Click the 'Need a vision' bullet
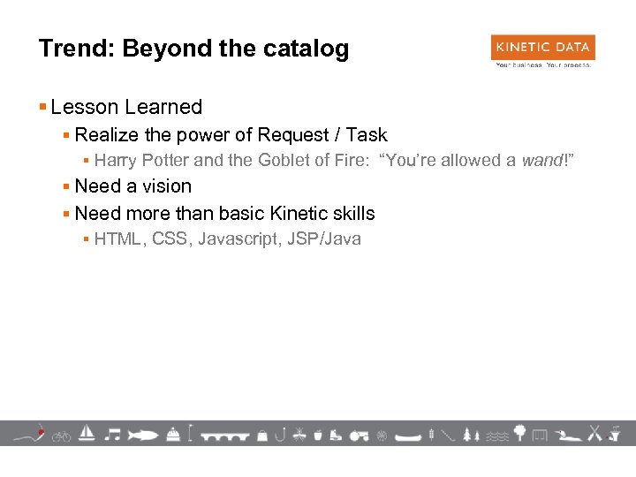Viewport: 636px width, 477px height. 133,186
